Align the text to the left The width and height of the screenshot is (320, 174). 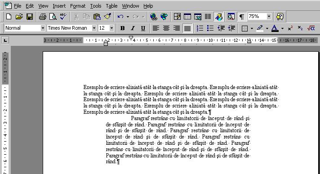coord(156,28)
